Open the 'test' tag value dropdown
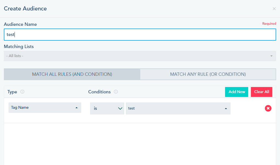 pos(178,108)
